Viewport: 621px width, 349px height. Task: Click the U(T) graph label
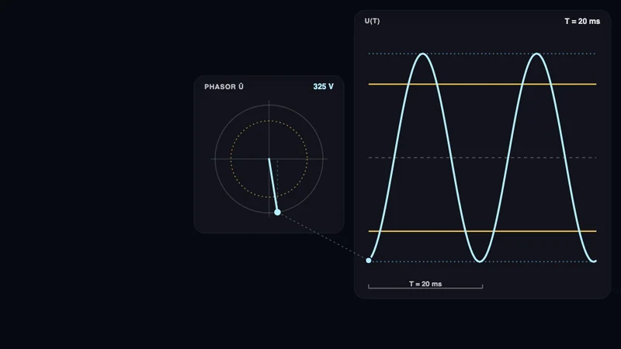point(372,21)
